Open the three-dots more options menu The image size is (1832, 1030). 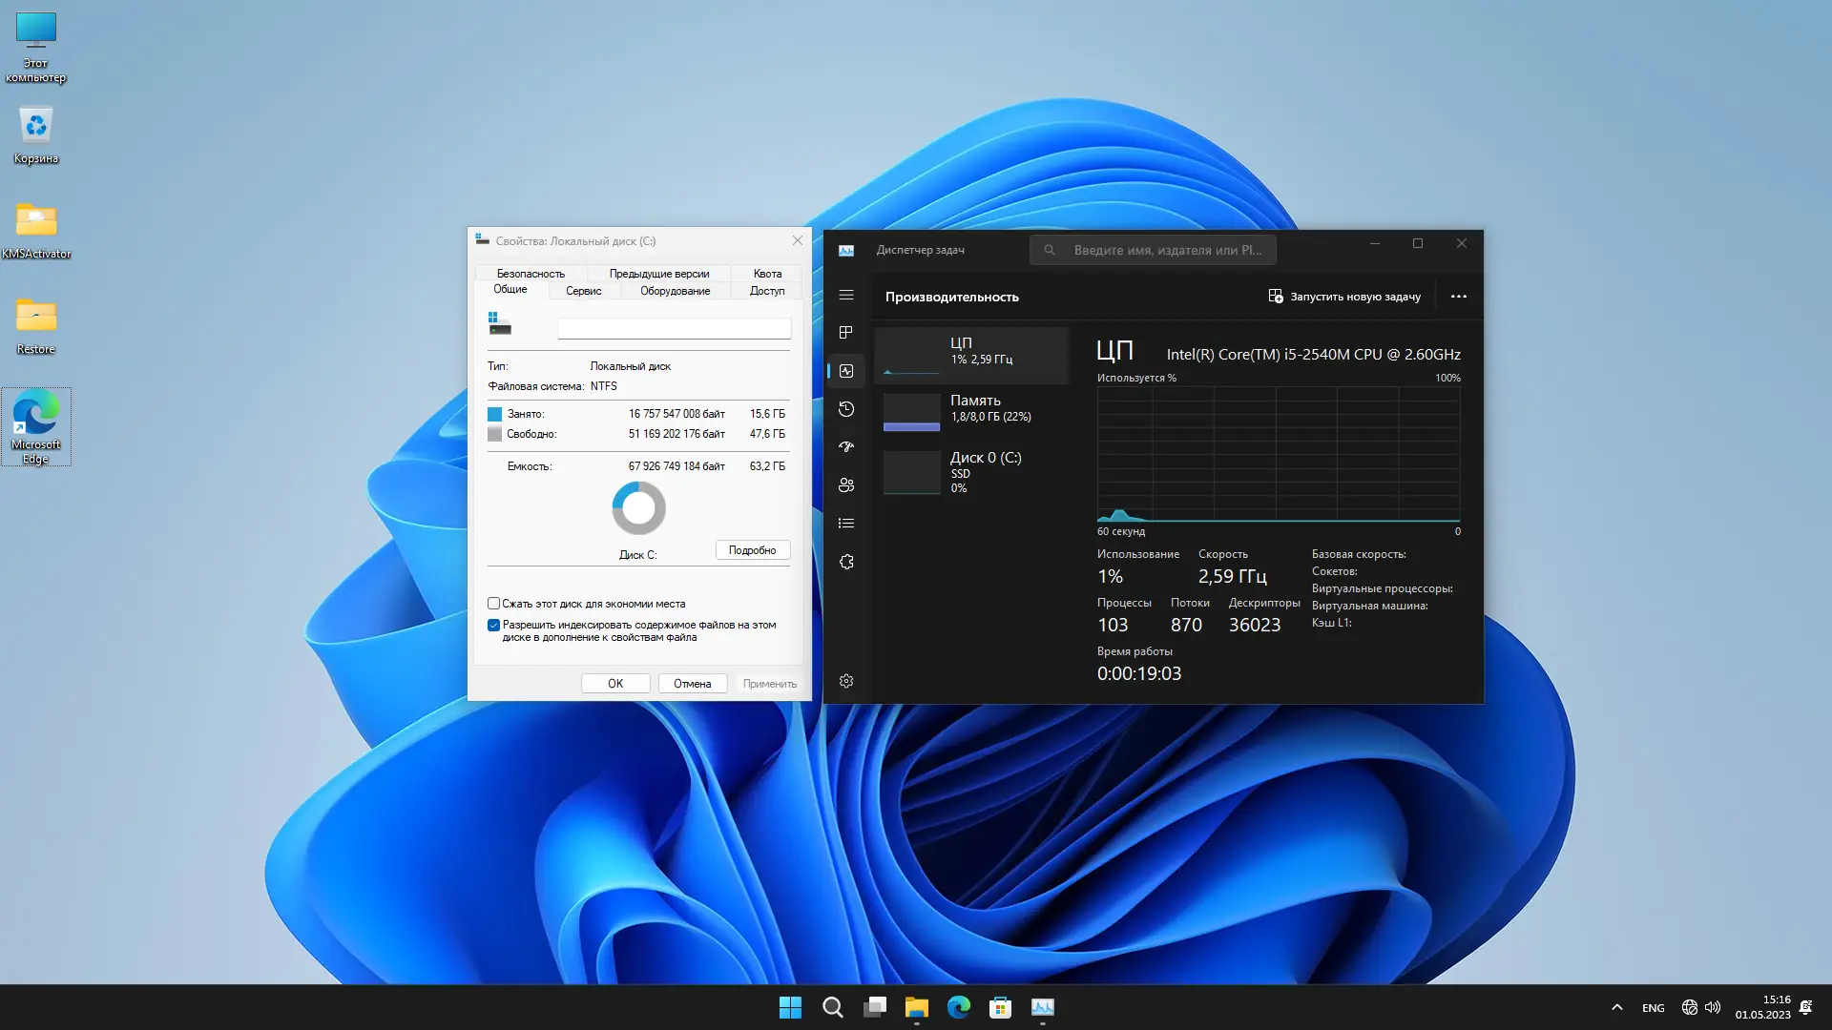tap(1458, 297)
